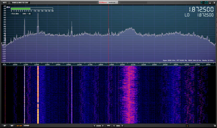Image resolution: width=217 pixels, height=128 pixels.
Task: Close the SDRuno spectrum window
Action: pyautogui.click(x=214, y=3)
